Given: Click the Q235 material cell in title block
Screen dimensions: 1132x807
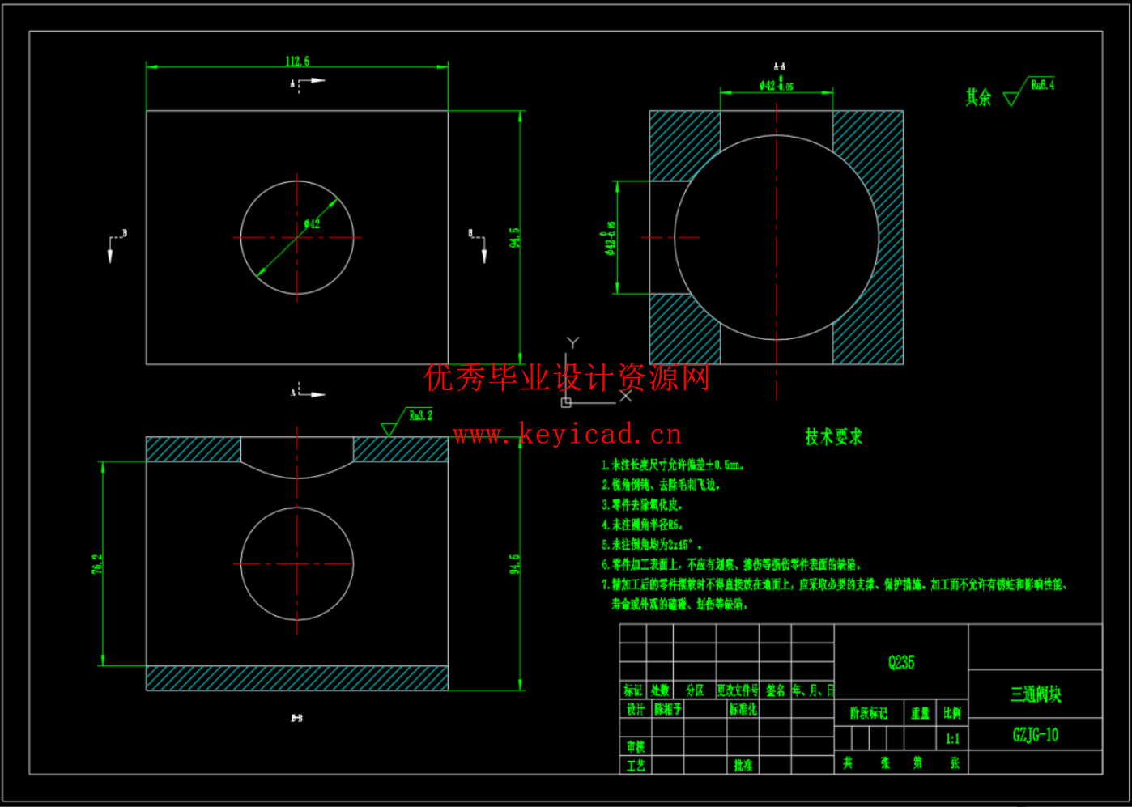Looking at the screenshot, I should click(900, 662).
